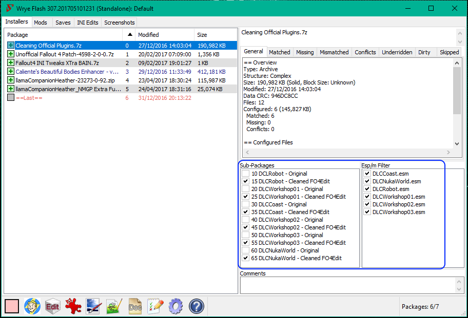The image size is (468, 318).
Task: Show the Mismatched files tab
Action: pyautogui.click(x=334, y=52)
